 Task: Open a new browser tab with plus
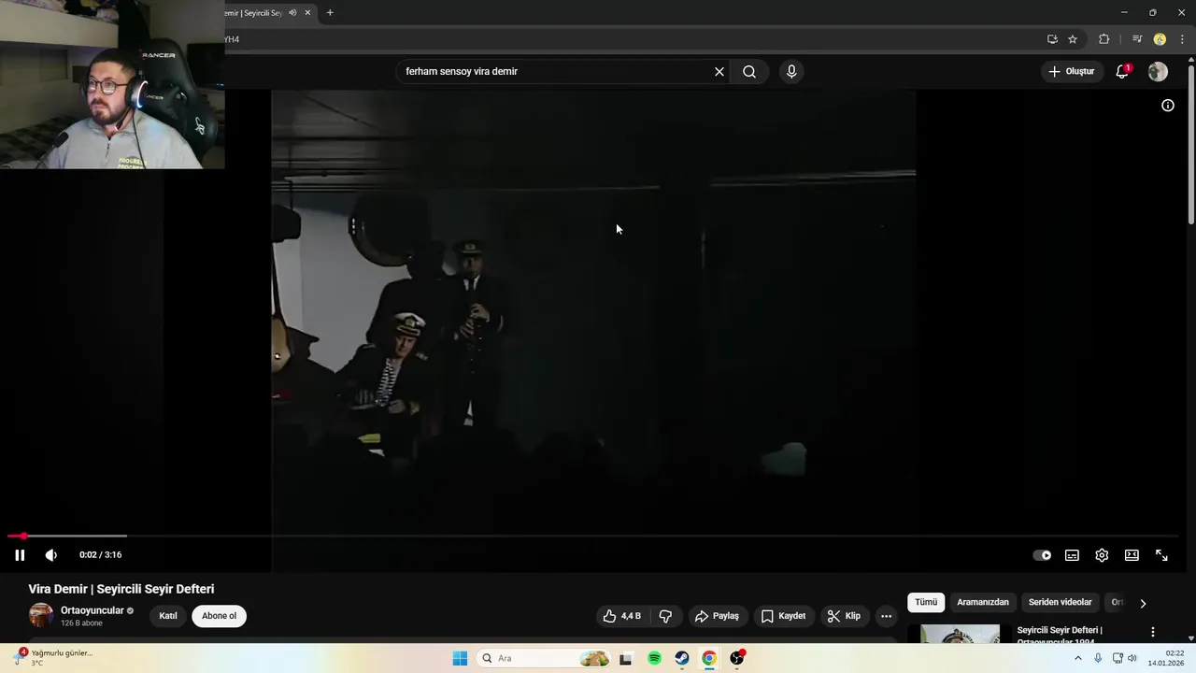coord(330,13)
